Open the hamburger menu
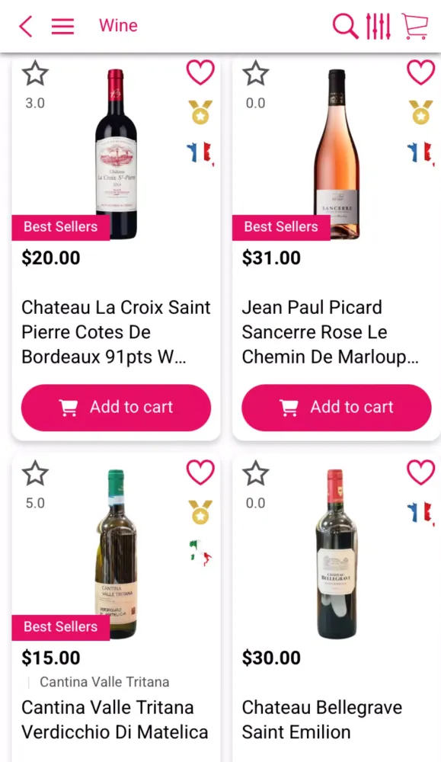Image resolution: width=441 pixels, height=762 pixels. 62,25
